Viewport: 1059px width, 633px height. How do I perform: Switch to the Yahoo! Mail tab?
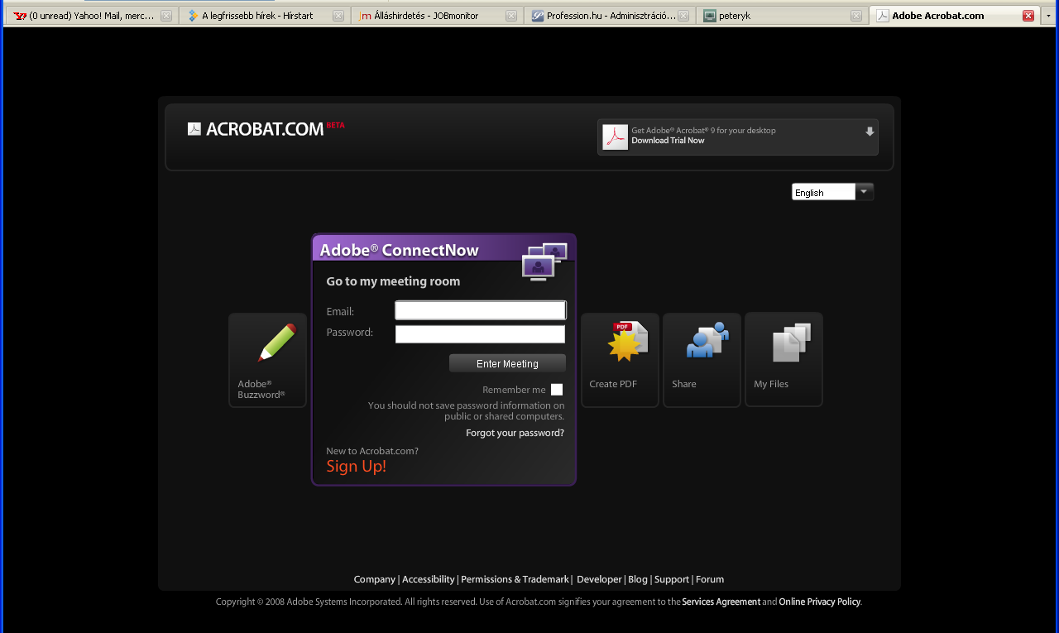click(x=91, y=16)
